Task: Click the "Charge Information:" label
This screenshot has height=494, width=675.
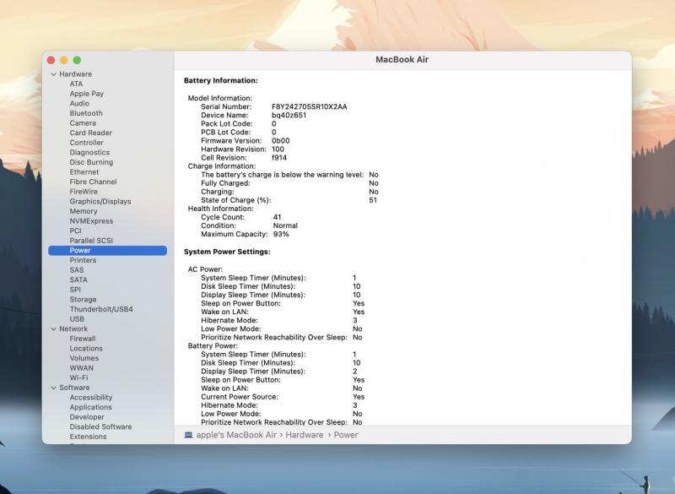Action: coord(222,166)
